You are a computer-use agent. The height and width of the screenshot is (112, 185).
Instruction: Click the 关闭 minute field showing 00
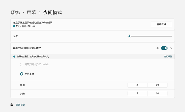tap(158, 93)
